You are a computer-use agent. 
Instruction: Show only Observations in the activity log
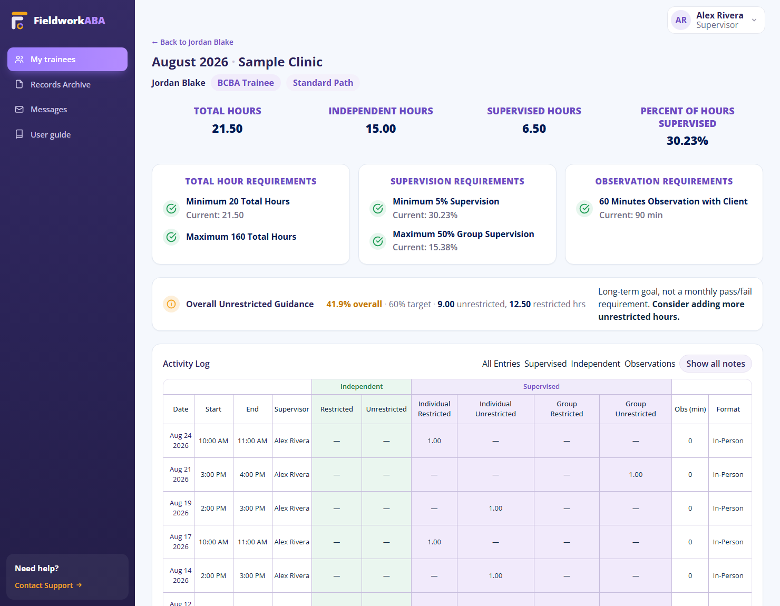tap(650, 364)
